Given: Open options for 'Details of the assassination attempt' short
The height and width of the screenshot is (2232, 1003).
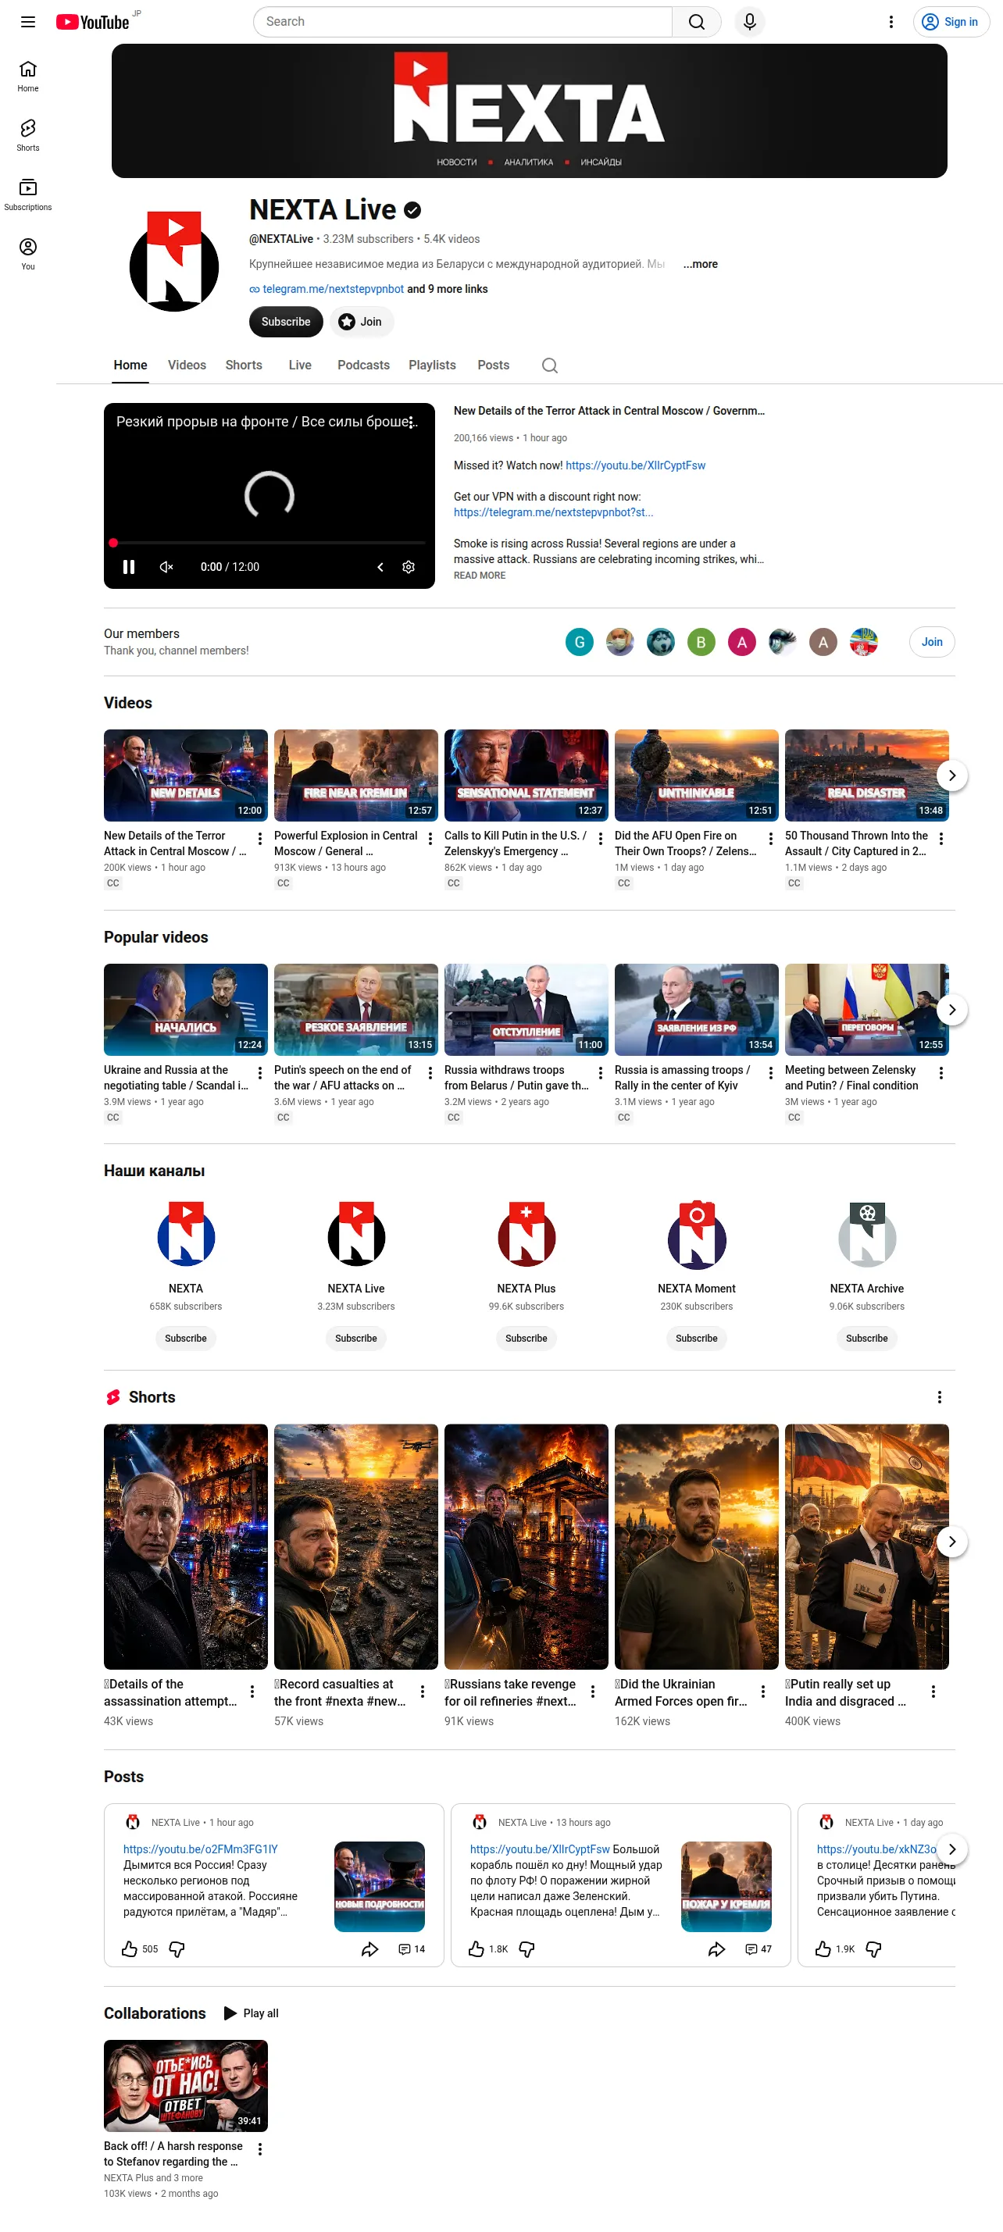Looking at the screenshot, I should [252, 1692].
